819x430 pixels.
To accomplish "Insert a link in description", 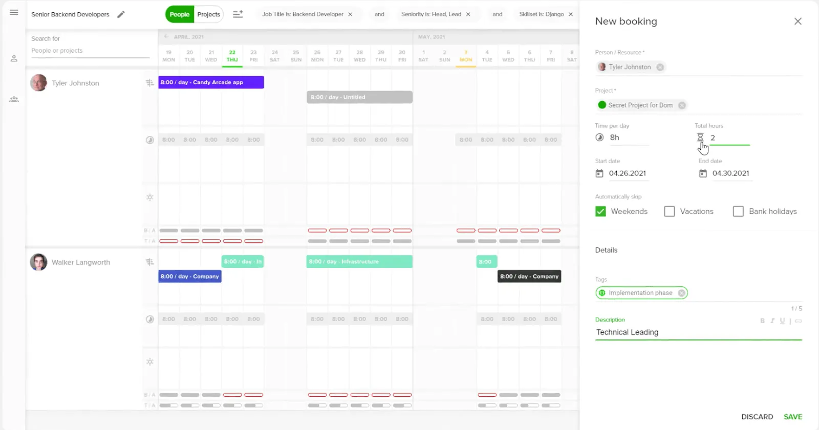I will click(799, 321).
